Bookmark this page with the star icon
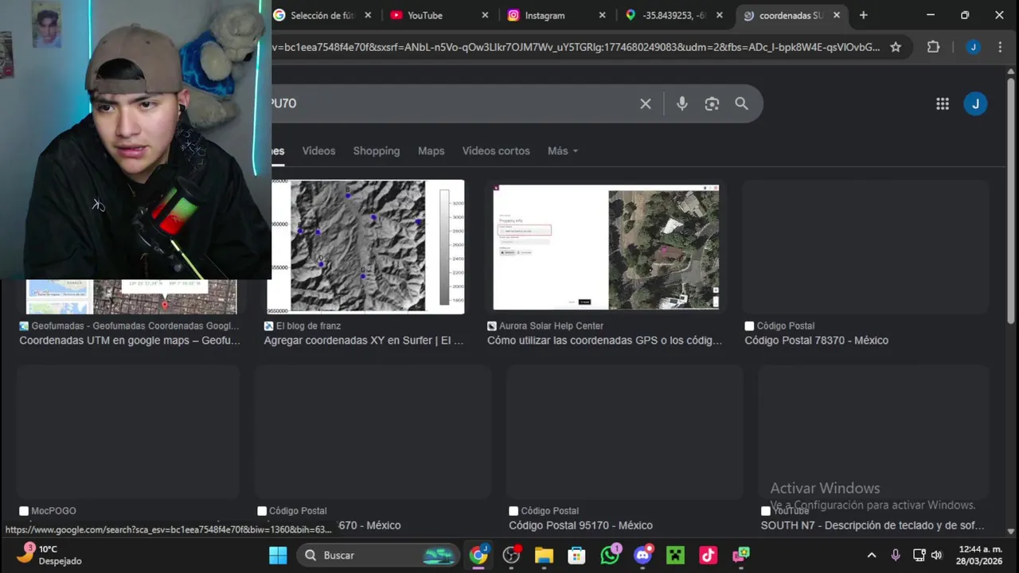 point(896,47)
